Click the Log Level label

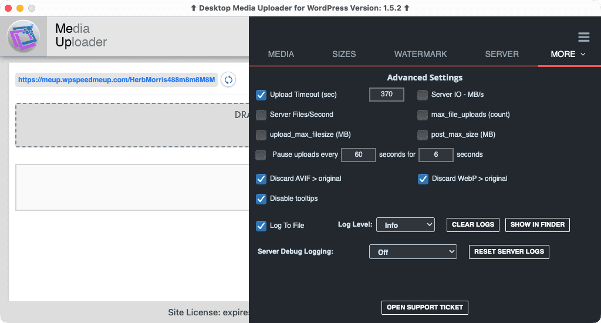355,224
